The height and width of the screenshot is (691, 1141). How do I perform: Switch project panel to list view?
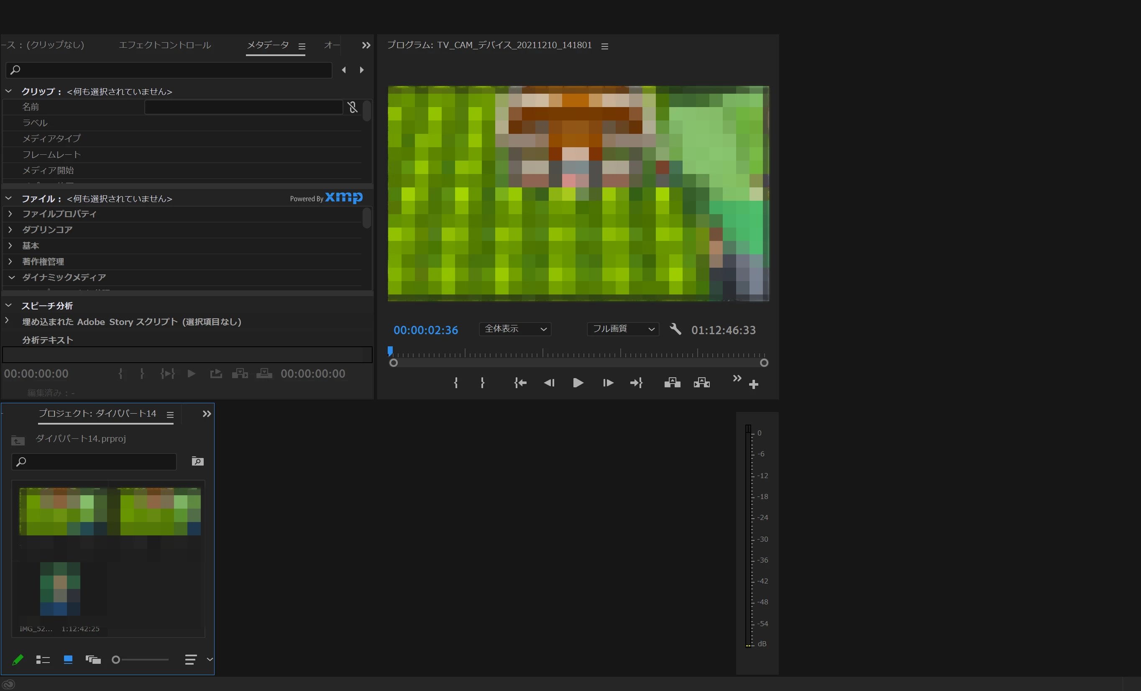(43, 660)
